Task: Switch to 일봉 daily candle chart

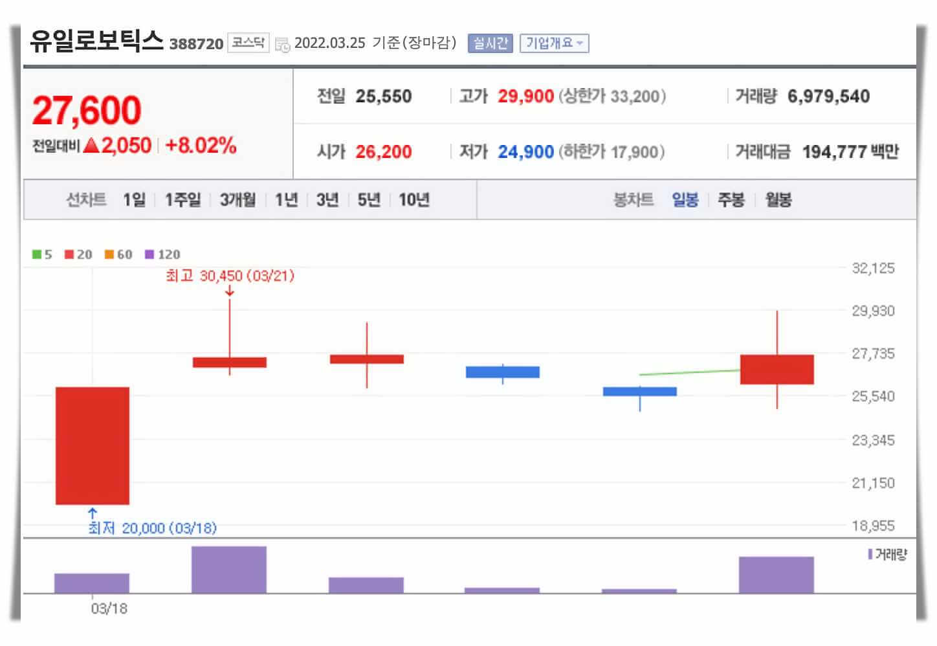Action: 685,199
